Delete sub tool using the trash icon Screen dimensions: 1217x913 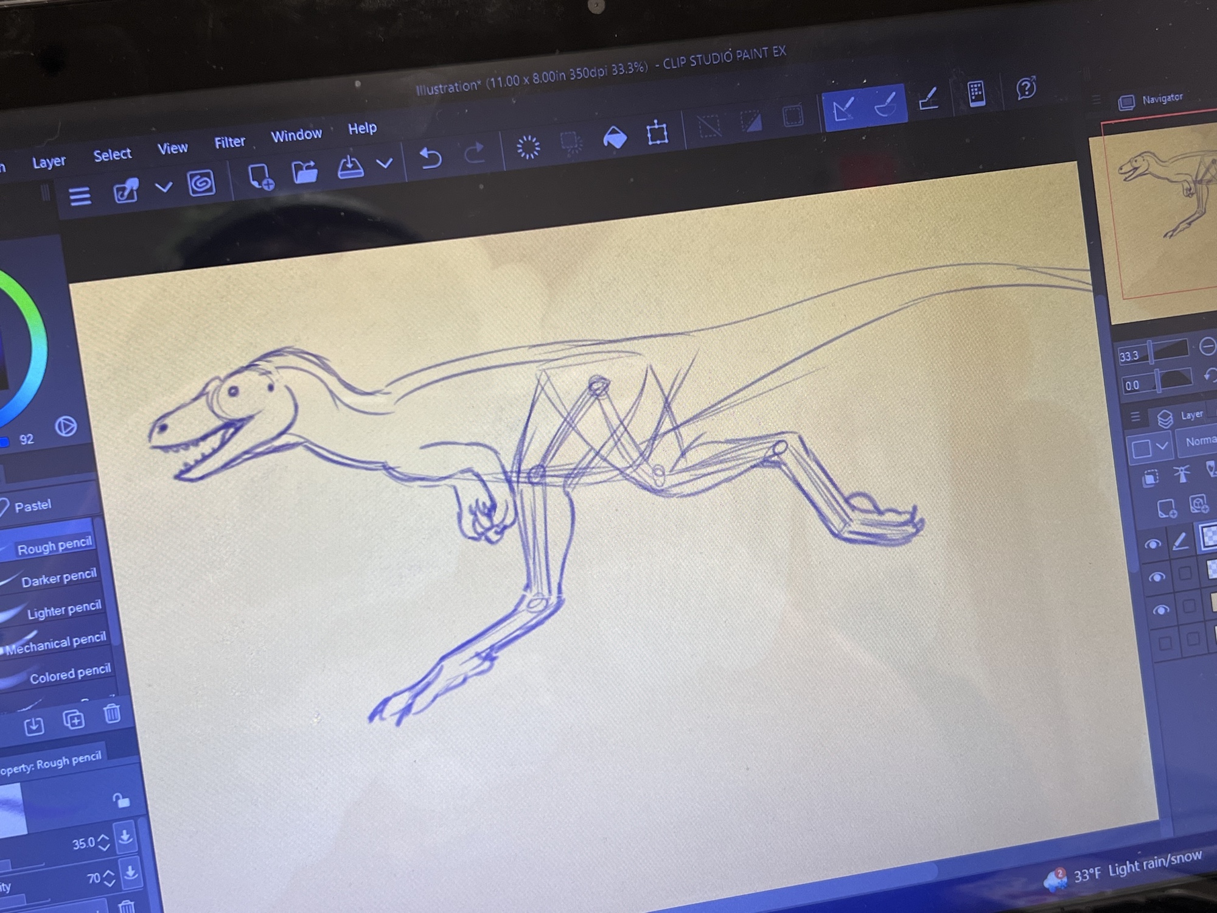(112, 713)
